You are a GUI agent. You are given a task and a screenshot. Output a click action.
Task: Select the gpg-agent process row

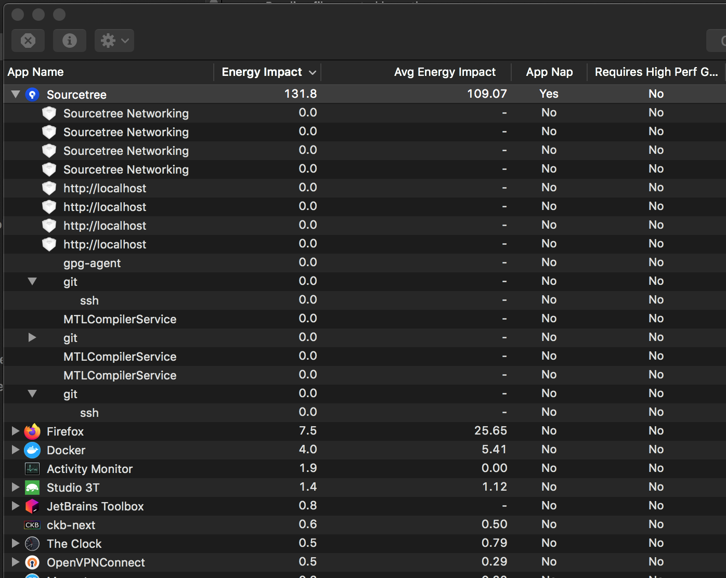click(365, 263)
